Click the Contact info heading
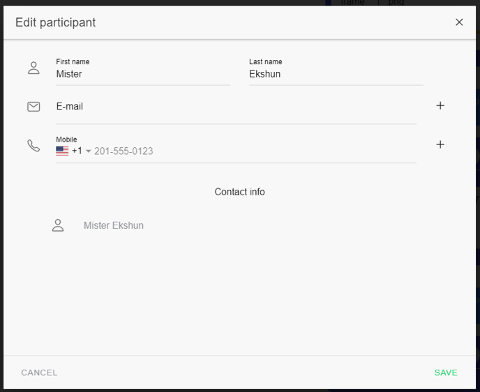 click(239, 192)
